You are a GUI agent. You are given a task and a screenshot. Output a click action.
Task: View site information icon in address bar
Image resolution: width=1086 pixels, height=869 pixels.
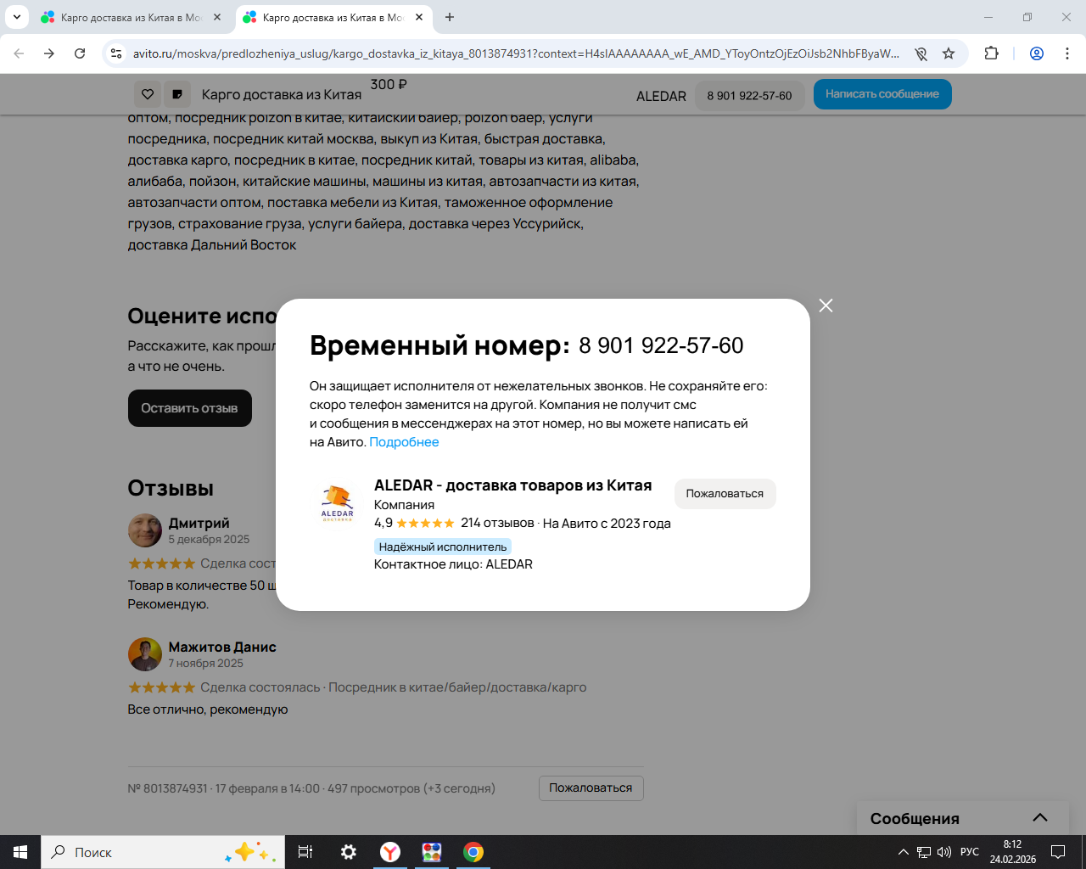[x=117, y=53]
